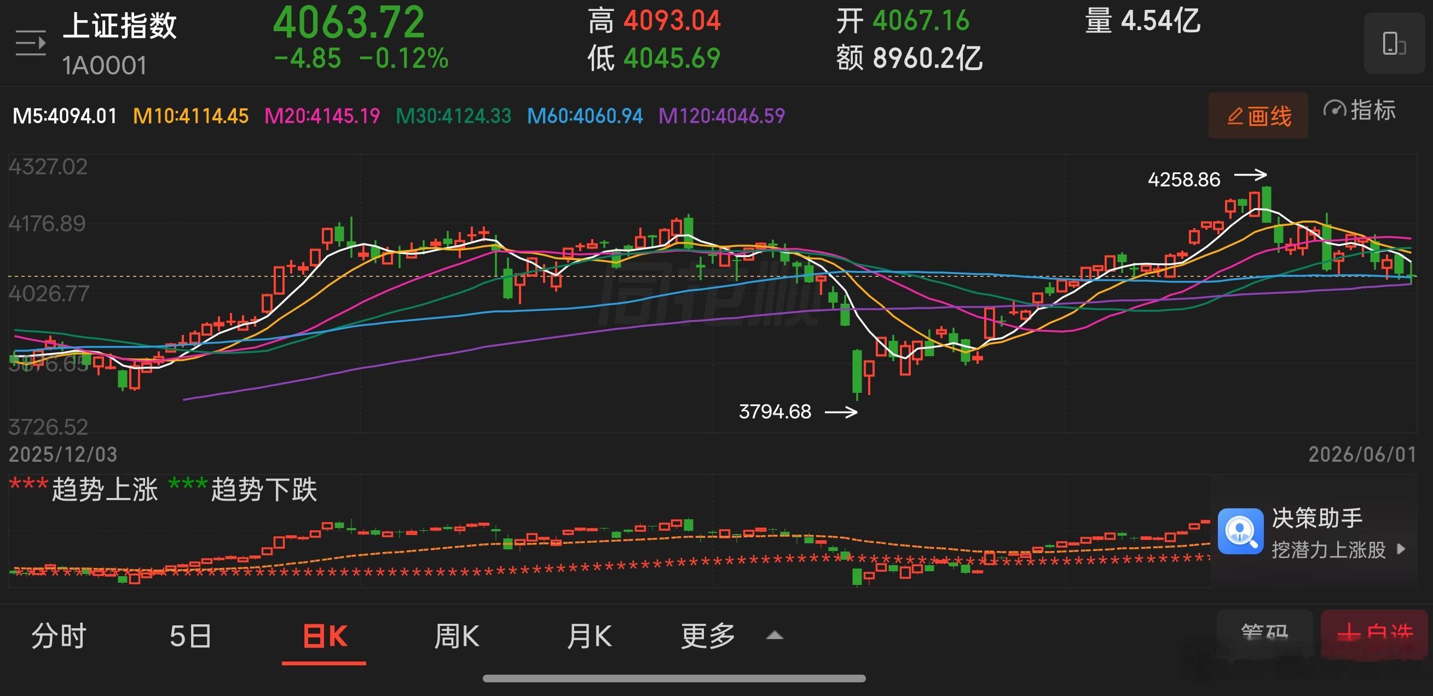
Task: Tap the M120:4046.59 label
Action: coord(721,116)
